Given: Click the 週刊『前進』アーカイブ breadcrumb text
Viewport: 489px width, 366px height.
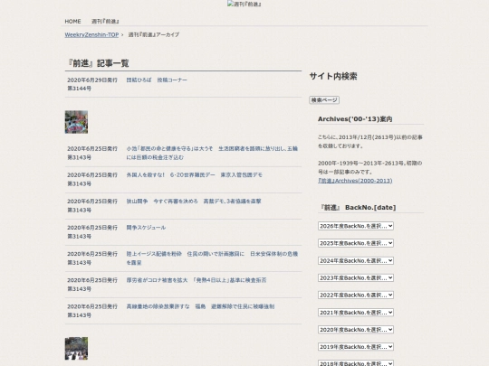Looking at the screenshot, I should click(154, 35).
